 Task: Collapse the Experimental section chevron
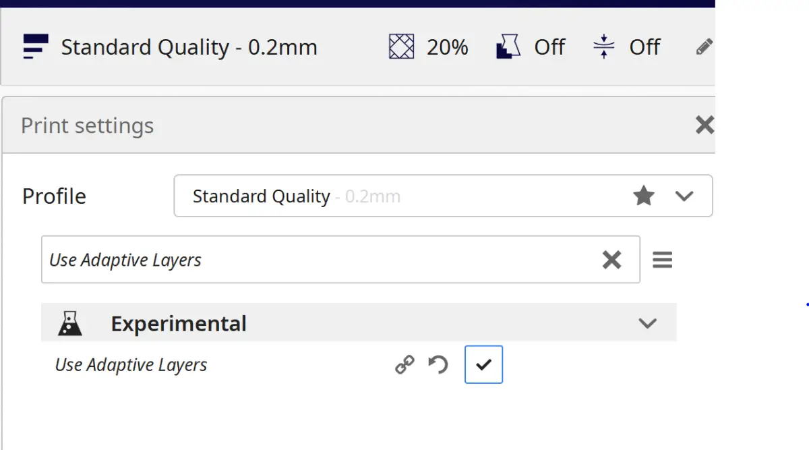pos(647,323)
